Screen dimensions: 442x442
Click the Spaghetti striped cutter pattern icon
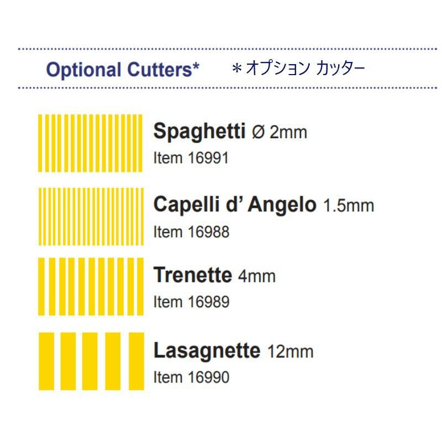tap(91, 143)
